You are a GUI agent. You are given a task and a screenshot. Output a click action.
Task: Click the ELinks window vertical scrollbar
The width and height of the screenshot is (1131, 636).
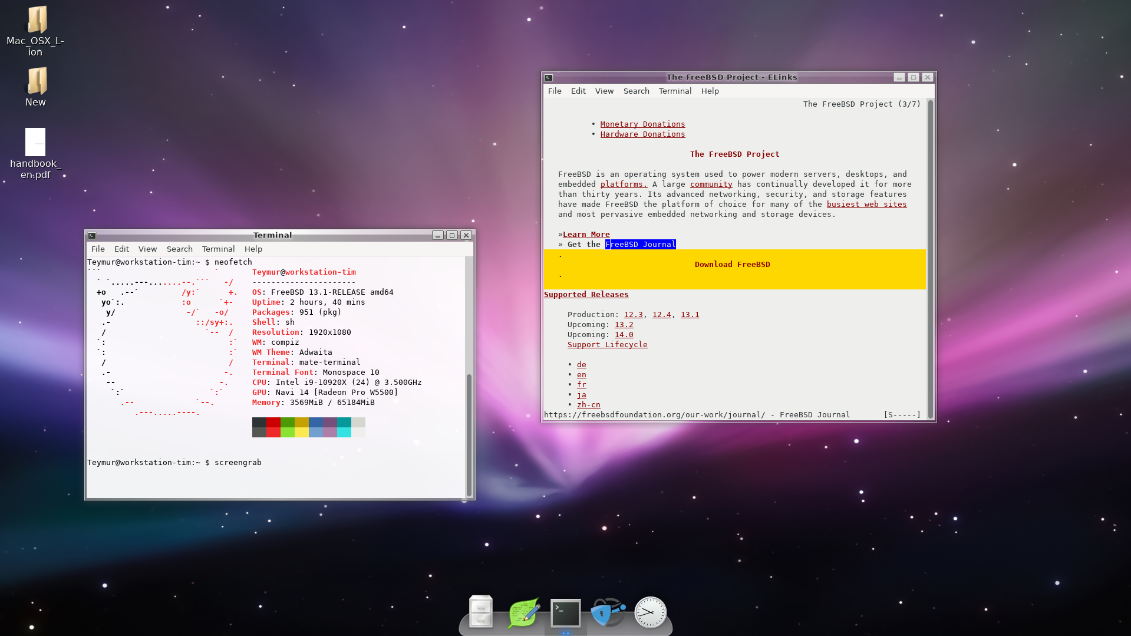tap(930, 259)
